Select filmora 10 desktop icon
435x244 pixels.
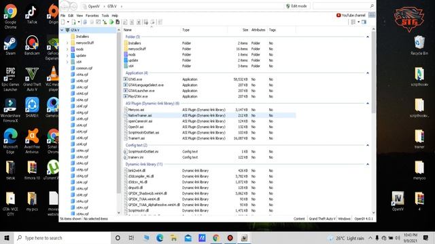32,170
